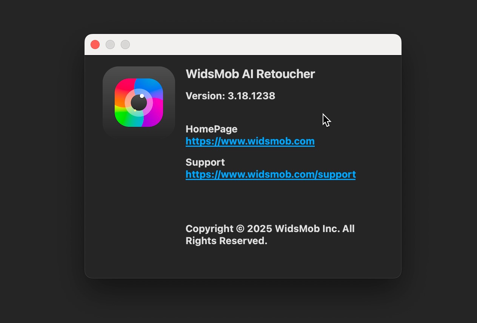Click the HomePage label

pyautogui.click(x=211, y=129)
